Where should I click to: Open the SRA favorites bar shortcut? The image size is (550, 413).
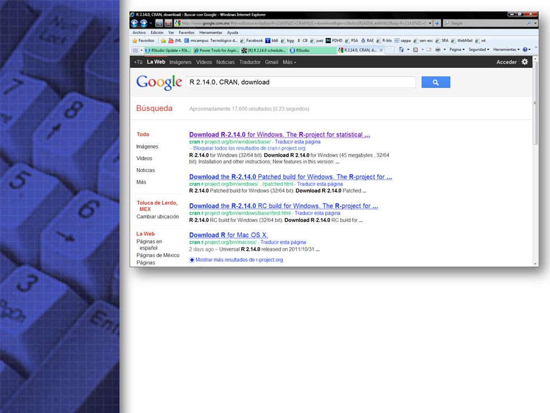click(442, 41)
